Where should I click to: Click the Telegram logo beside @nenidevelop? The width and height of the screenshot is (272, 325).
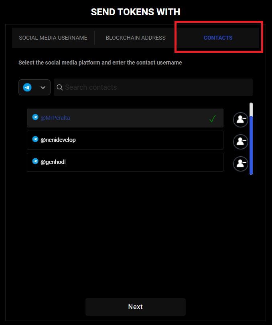[35, 139]
